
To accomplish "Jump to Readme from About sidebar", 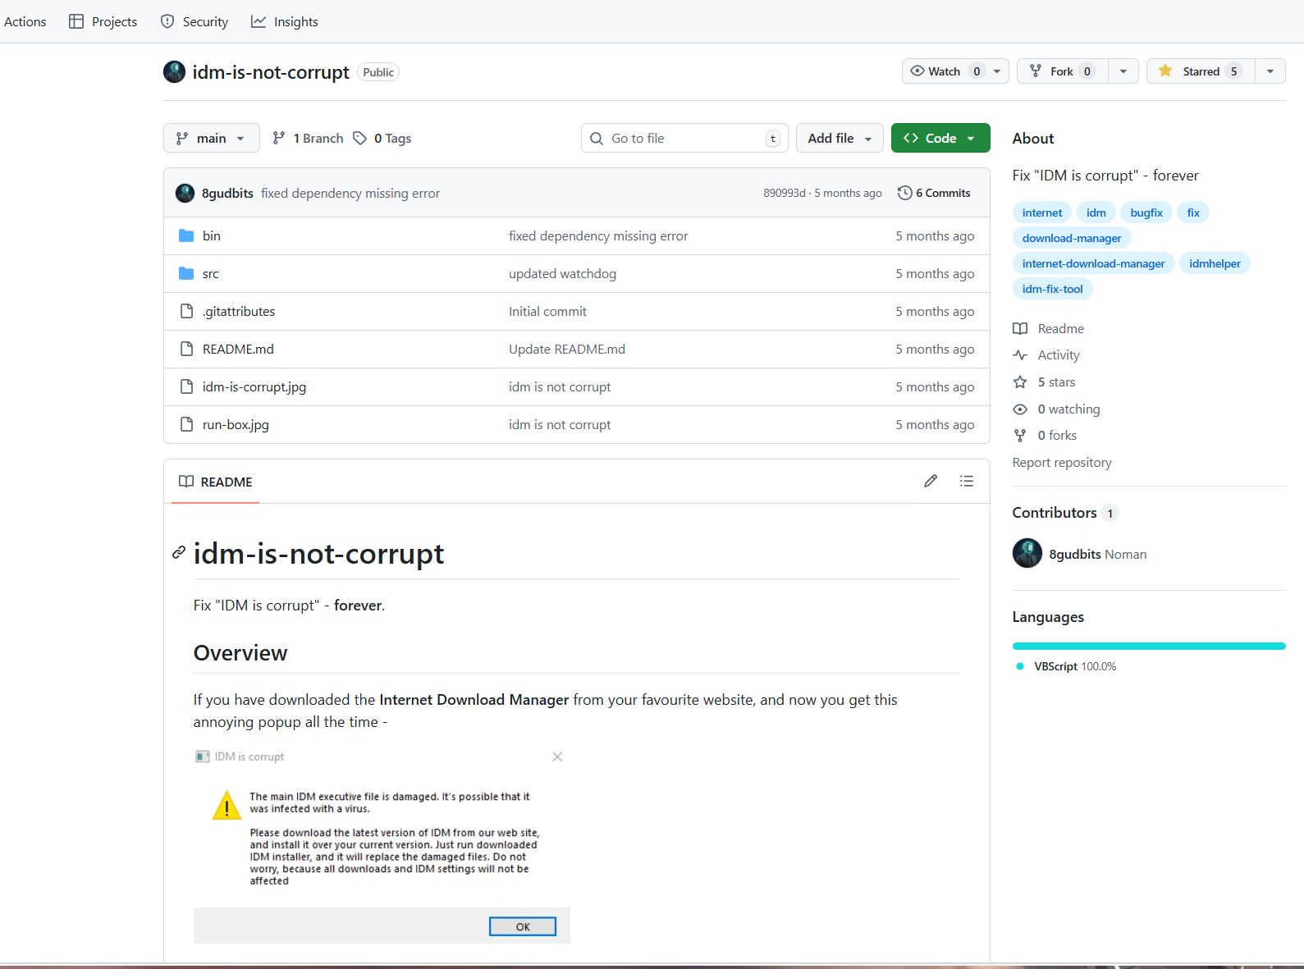I will point(1049,328).
